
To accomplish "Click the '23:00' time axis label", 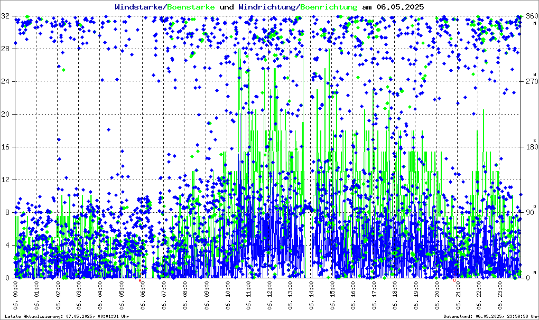I will tap(500, 289).
